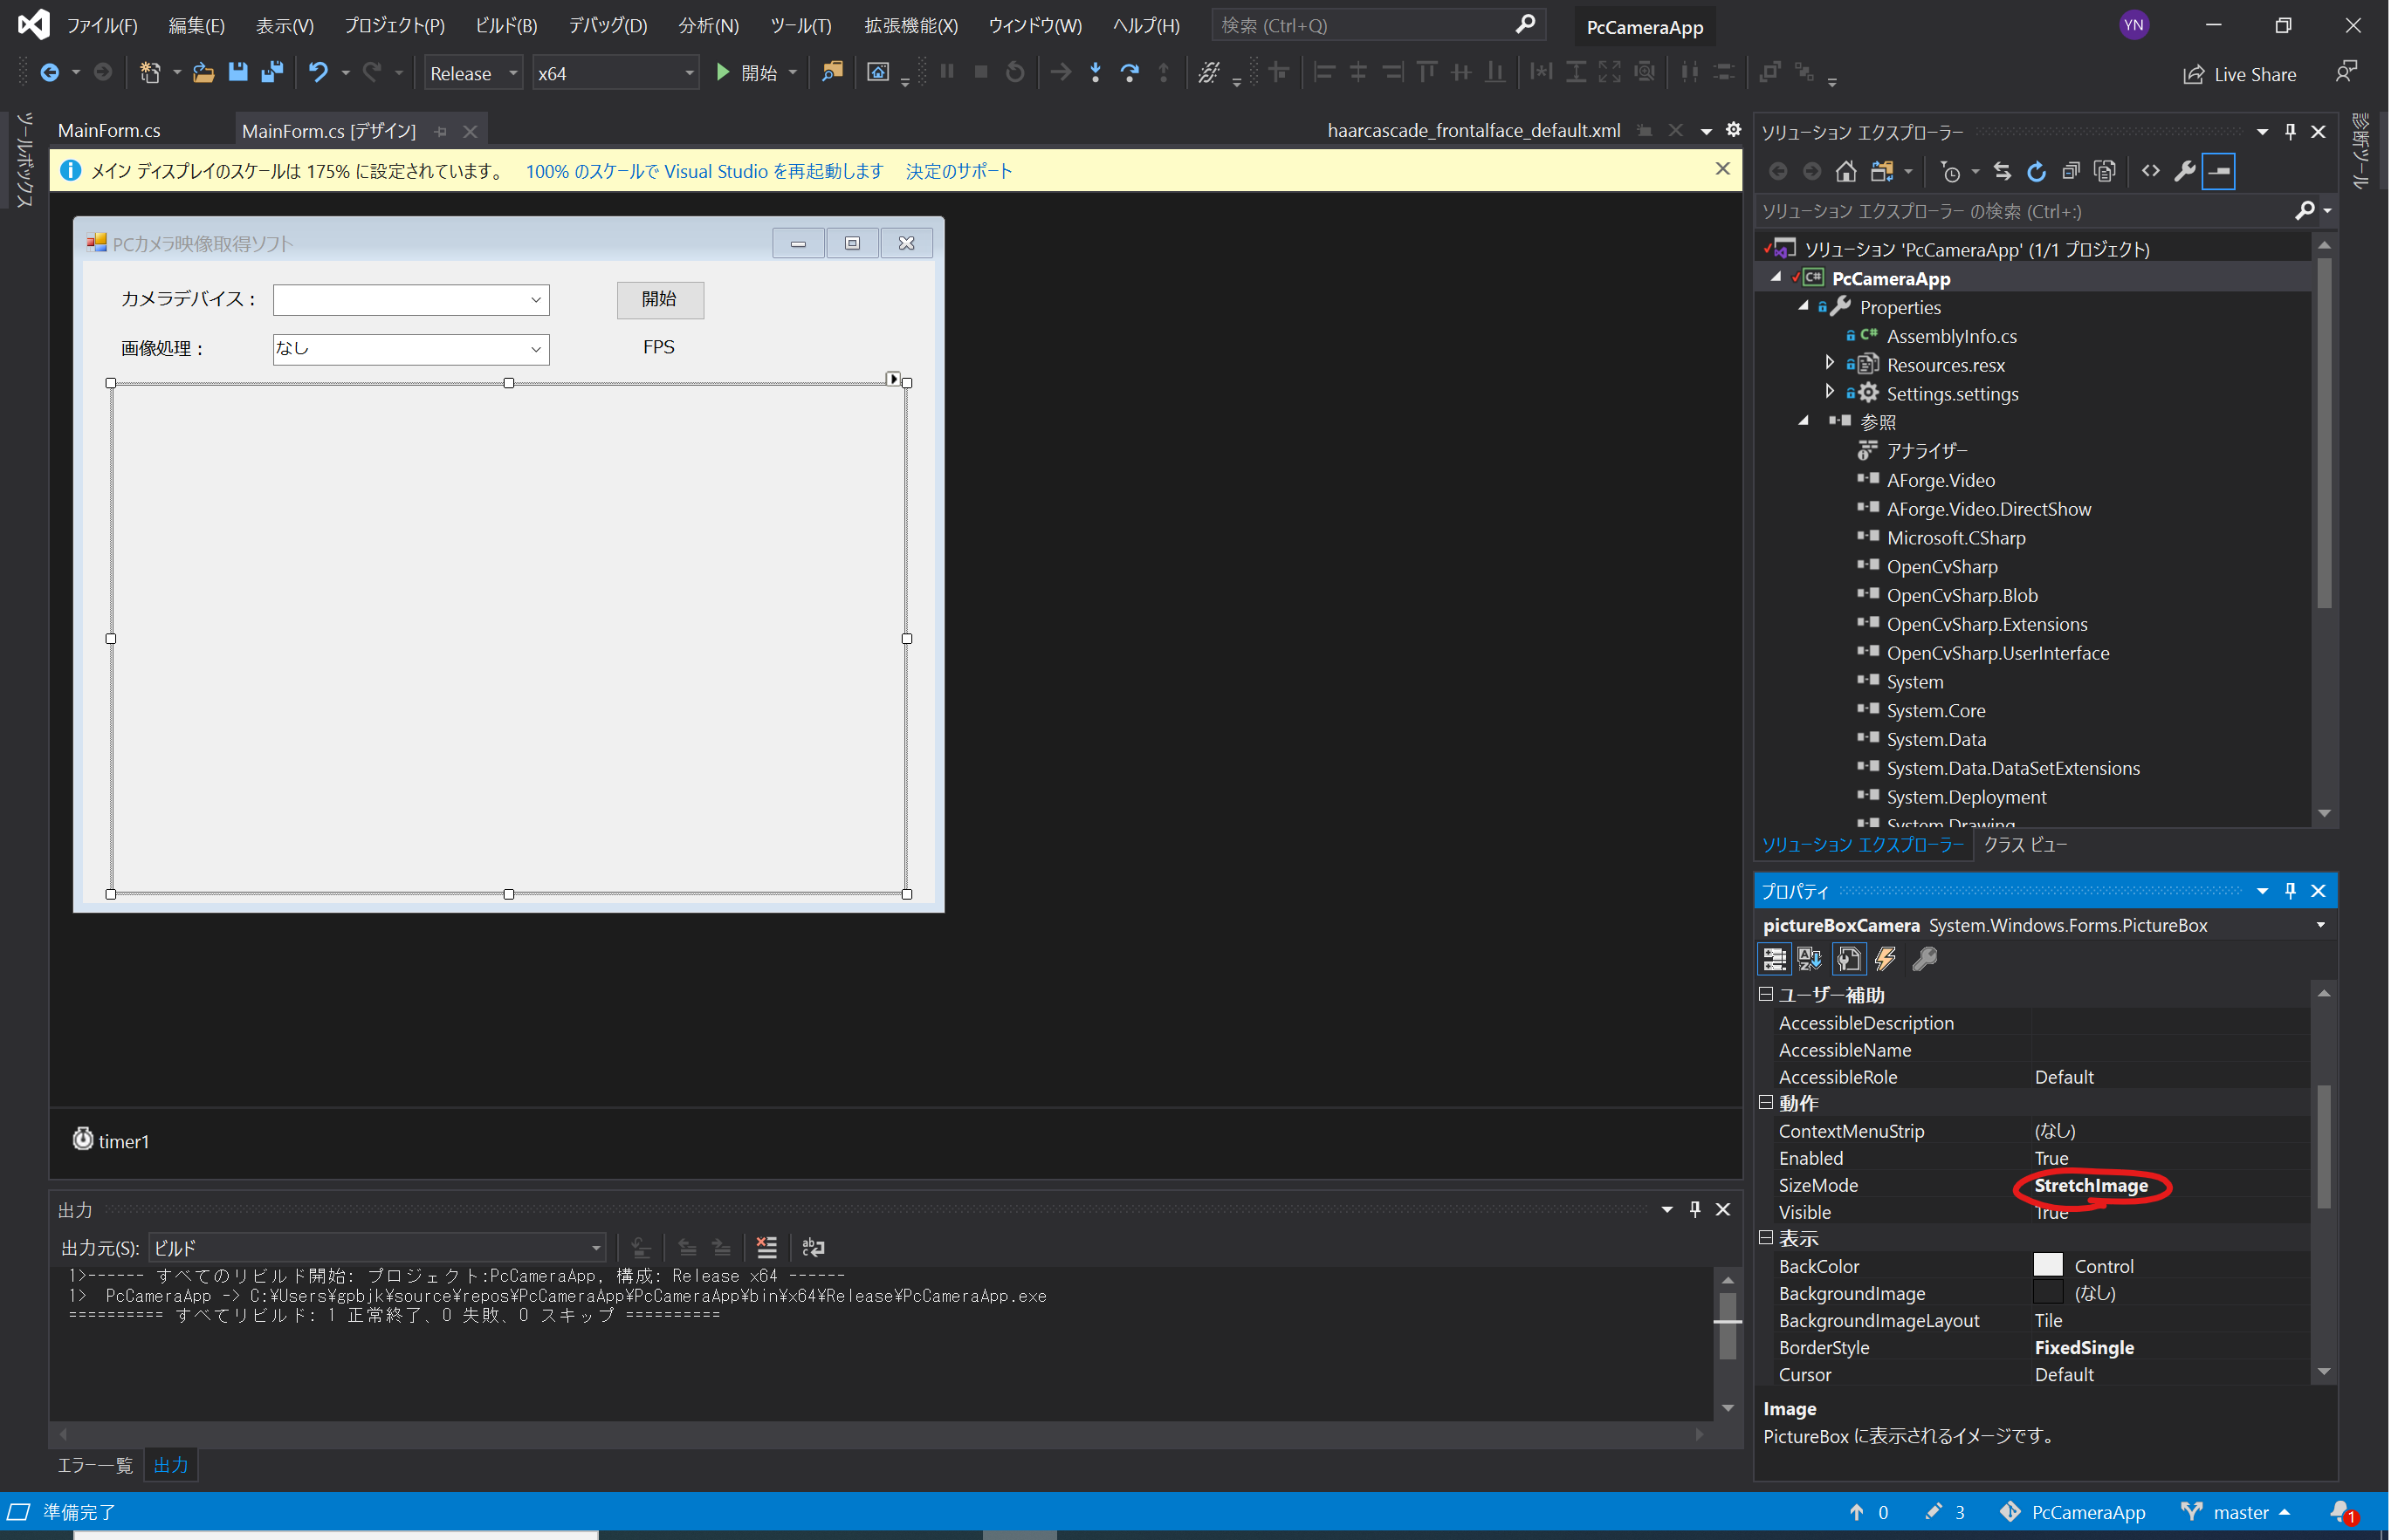Select the timer1 component in tray
Image resolution: width=2398 pixels, height=1540 pixels.
coord(111,1141)
